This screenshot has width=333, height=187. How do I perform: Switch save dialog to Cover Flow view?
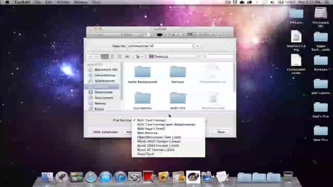coord(127,57)
